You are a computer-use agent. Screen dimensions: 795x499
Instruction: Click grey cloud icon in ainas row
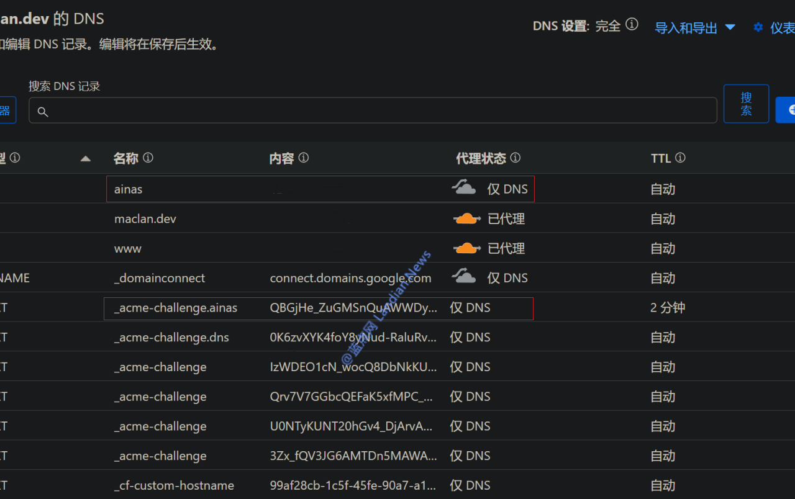[x=464, y=187]
